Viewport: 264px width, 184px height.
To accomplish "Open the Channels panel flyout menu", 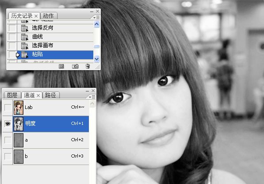I will pos(92,97).
